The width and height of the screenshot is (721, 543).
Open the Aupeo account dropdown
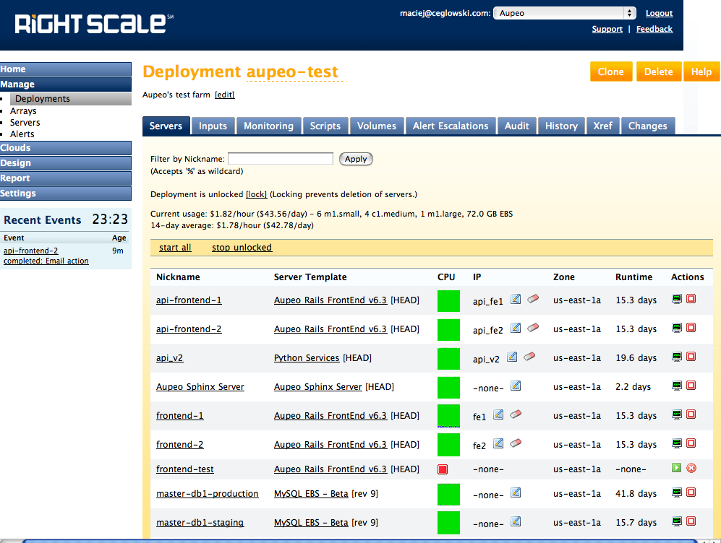coord(565,13)
